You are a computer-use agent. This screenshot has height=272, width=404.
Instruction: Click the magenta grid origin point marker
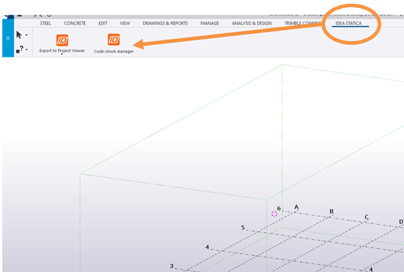(x=274, y=214)
